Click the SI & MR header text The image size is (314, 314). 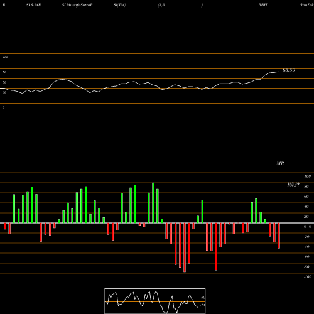click(33, 5)
